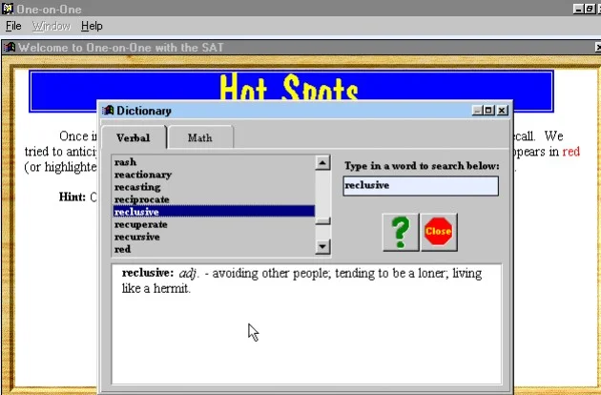Click the Welcome window title bar icon
Screen dimensions: 601x395
point(10,47)
